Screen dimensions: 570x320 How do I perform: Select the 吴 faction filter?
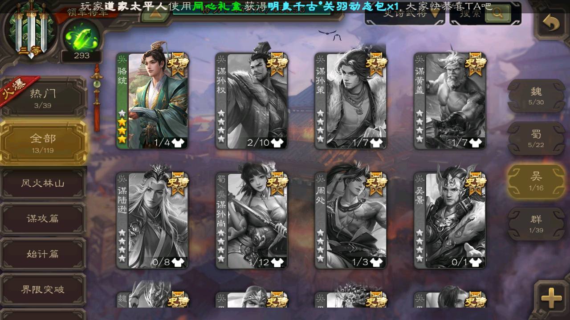(536, 181)
